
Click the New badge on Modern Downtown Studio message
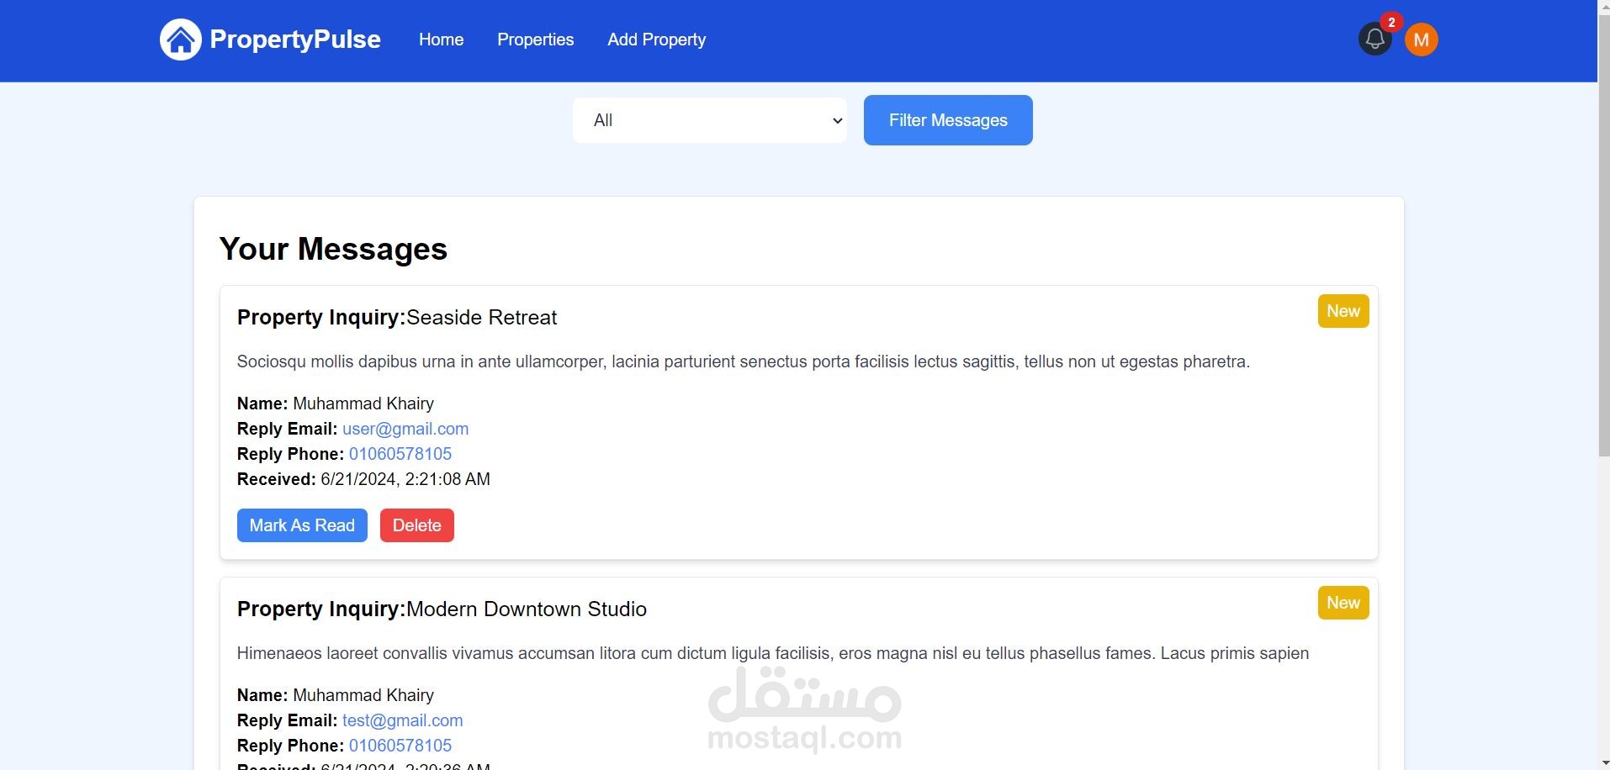tap(1343, 603)
